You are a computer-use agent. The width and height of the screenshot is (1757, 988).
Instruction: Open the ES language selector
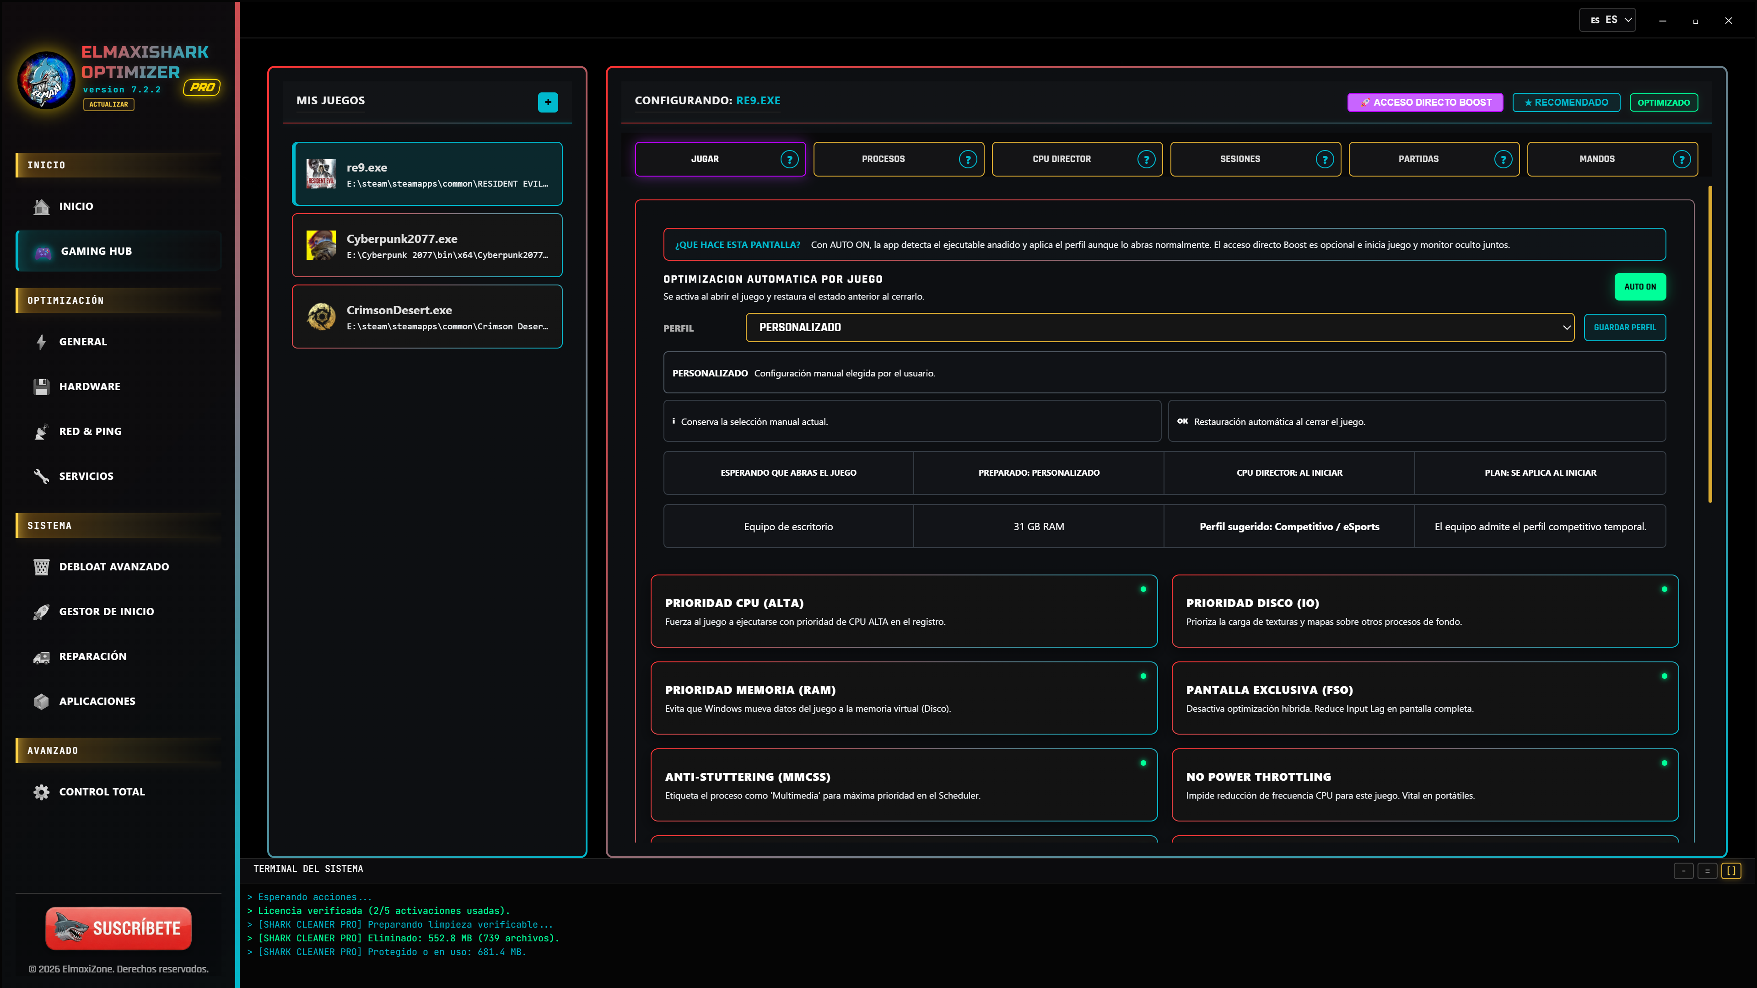(x=1607, y=20)
